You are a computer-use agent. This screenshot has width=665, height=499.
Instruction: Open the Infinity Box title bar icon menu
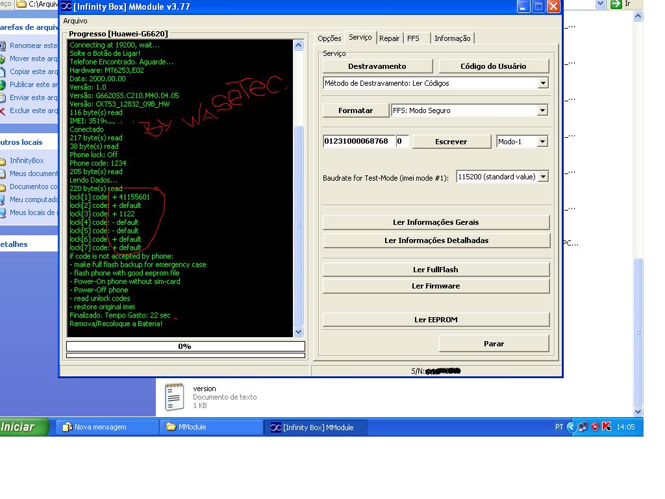coord(66,6)
